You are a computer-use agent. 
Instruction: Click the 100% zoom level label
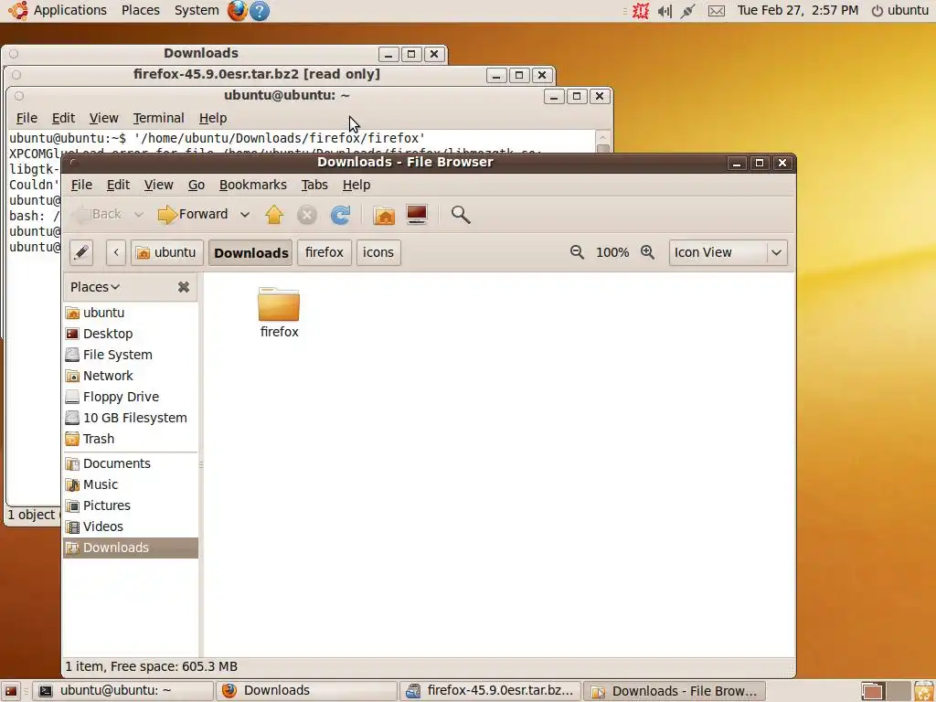[612, 252]
